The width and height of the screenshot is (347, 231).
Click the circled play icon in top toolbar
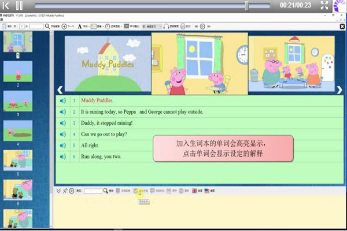pos(202,27)
